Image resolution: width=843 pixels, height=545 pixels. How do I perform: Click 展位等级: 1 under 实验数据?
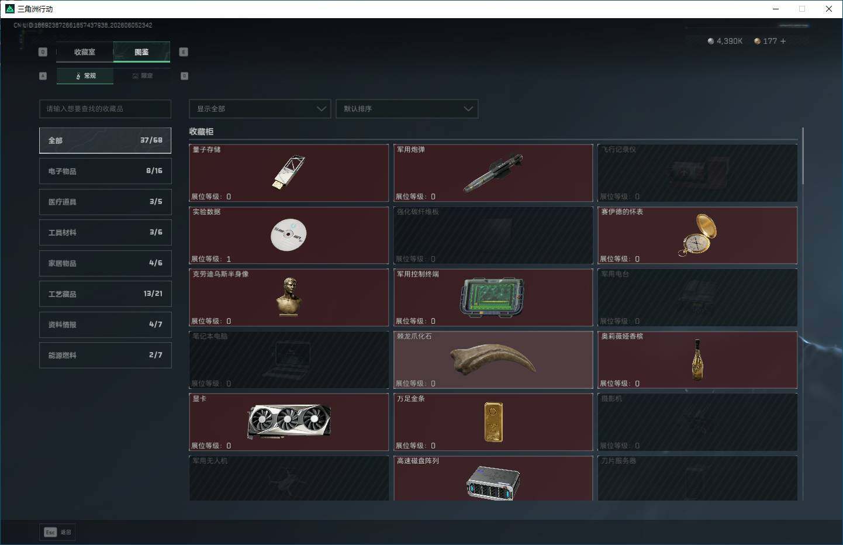coord(211,259)
